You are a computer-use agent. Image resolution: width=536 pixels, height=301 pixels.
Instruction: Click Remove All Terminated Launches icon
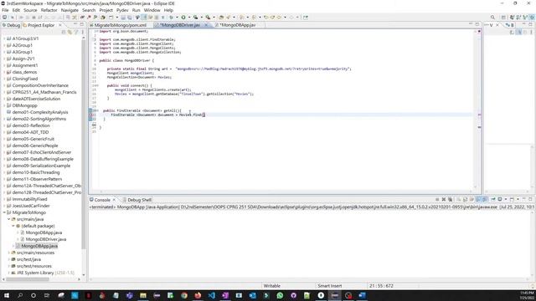pos(451,199)
